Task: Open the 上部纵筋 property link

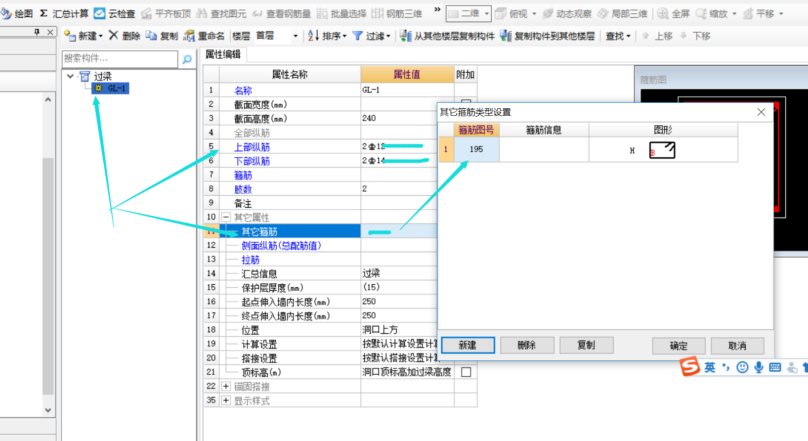Action: (x=252, y=147)
